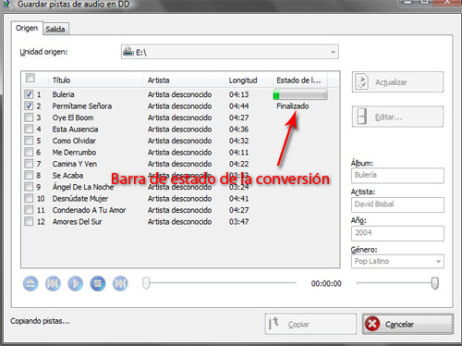Click the Actualizar refresh icon

pyautogui.click(x=361, y=82)
